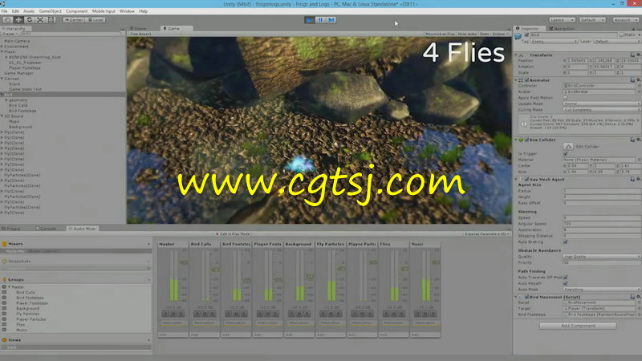Open Bird Movement script gear menu
The image size is (642, 361).
pyautogui.click(x=638, y=297)
